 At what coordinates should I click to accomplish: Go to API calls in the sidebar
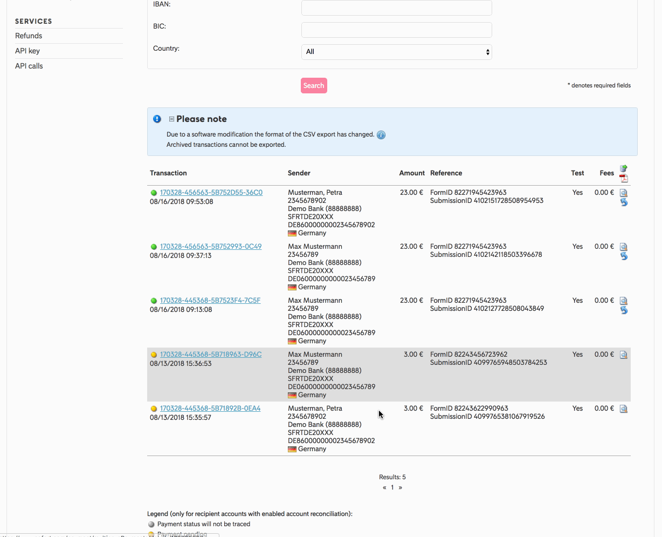tap(29, 66)
